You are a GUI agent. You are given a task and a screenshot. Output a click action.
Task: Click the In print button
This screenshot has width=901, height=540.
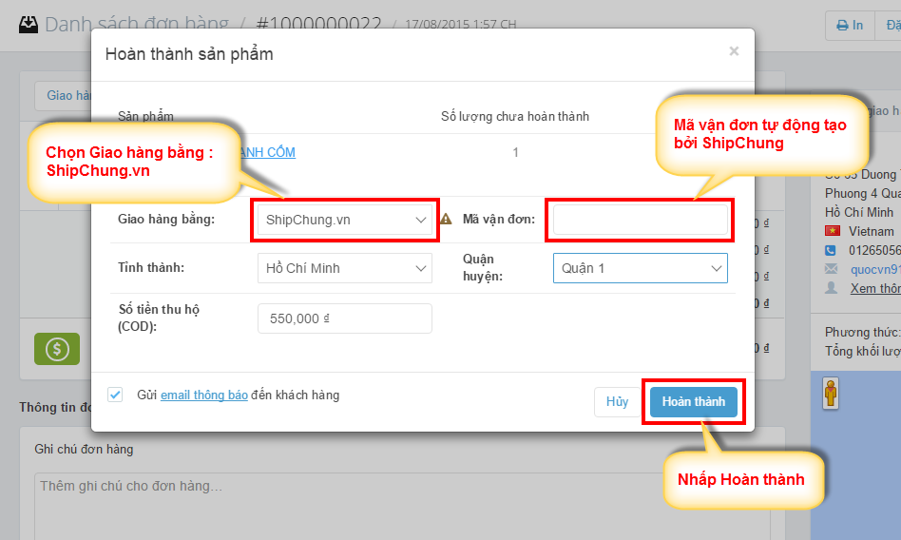click(850, 26)
